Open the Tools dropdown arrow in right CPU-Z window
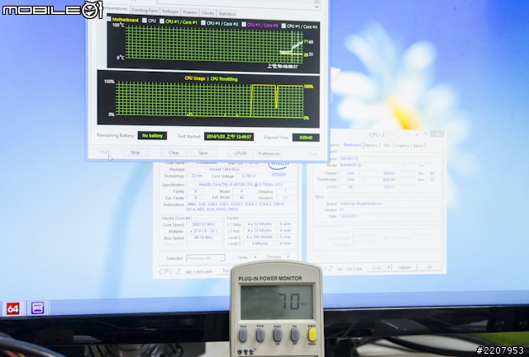The width and height of the screenshot is (529, 357). [388, 267]
